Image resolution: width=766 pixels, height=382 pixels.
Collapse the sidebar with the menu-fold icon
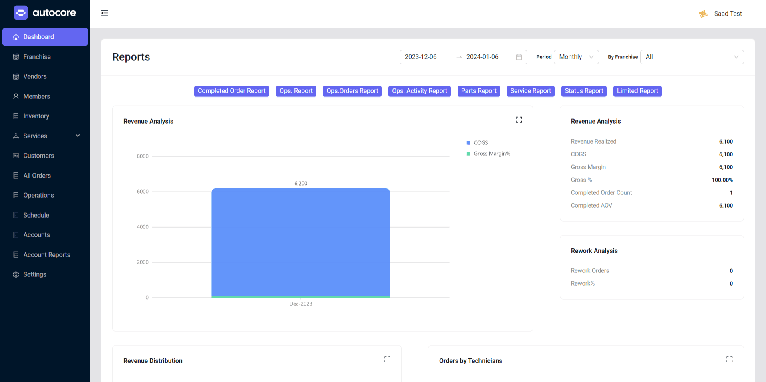pyautogui.click(x=105, y=13)
